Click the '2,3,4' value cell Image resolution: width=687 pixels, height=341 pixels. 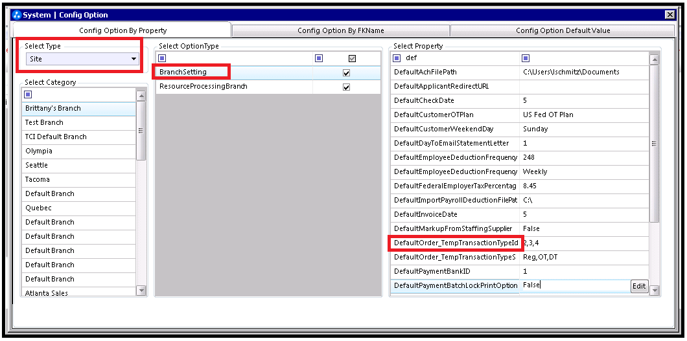coord(584,243)
